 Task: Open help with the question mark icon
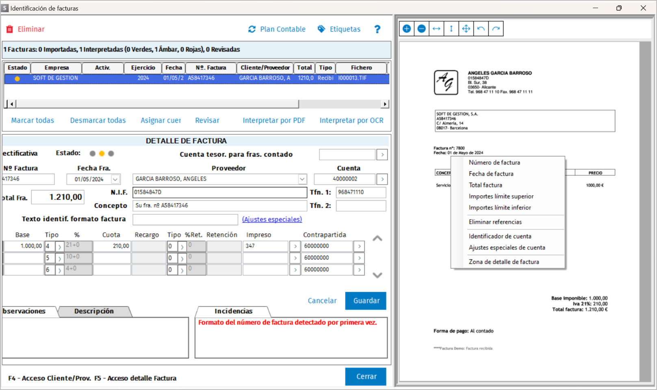tap(377, 29)
